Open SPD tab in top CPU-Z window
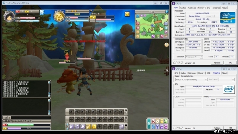238x134 pixels. pyautogui.click(x=209, y=8)
